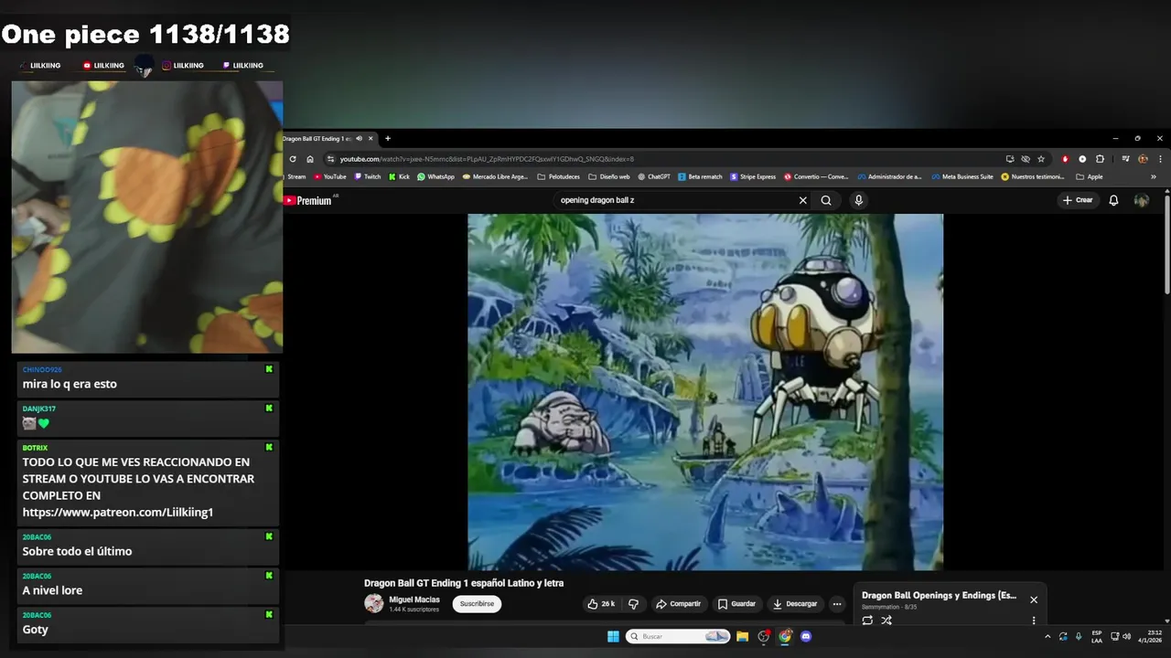
Task: Click the Windows taskbar Buscar search box
Action: [x=678, y=636]
